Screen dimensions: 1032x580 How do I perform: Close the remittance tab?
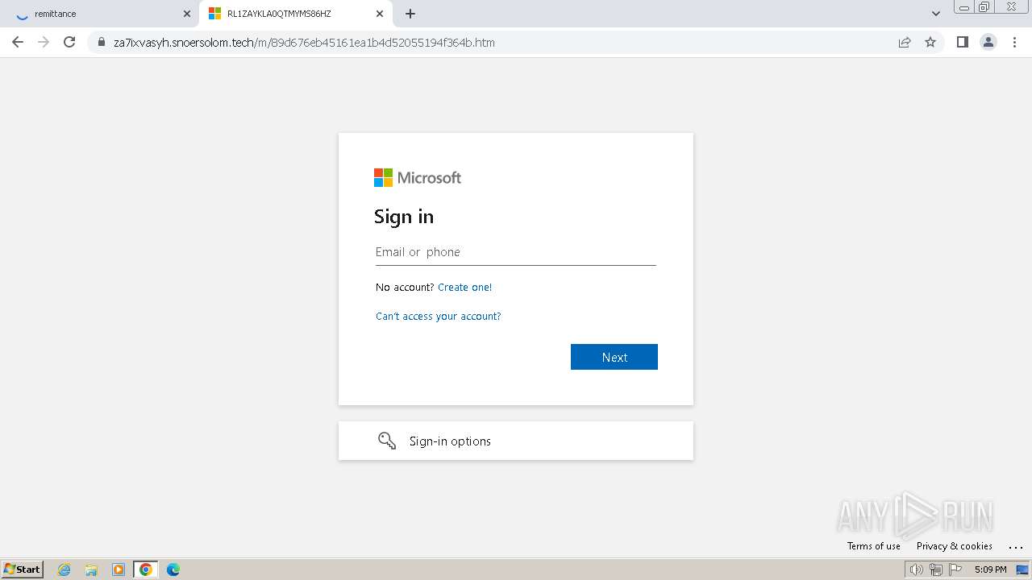pos(187,14)
